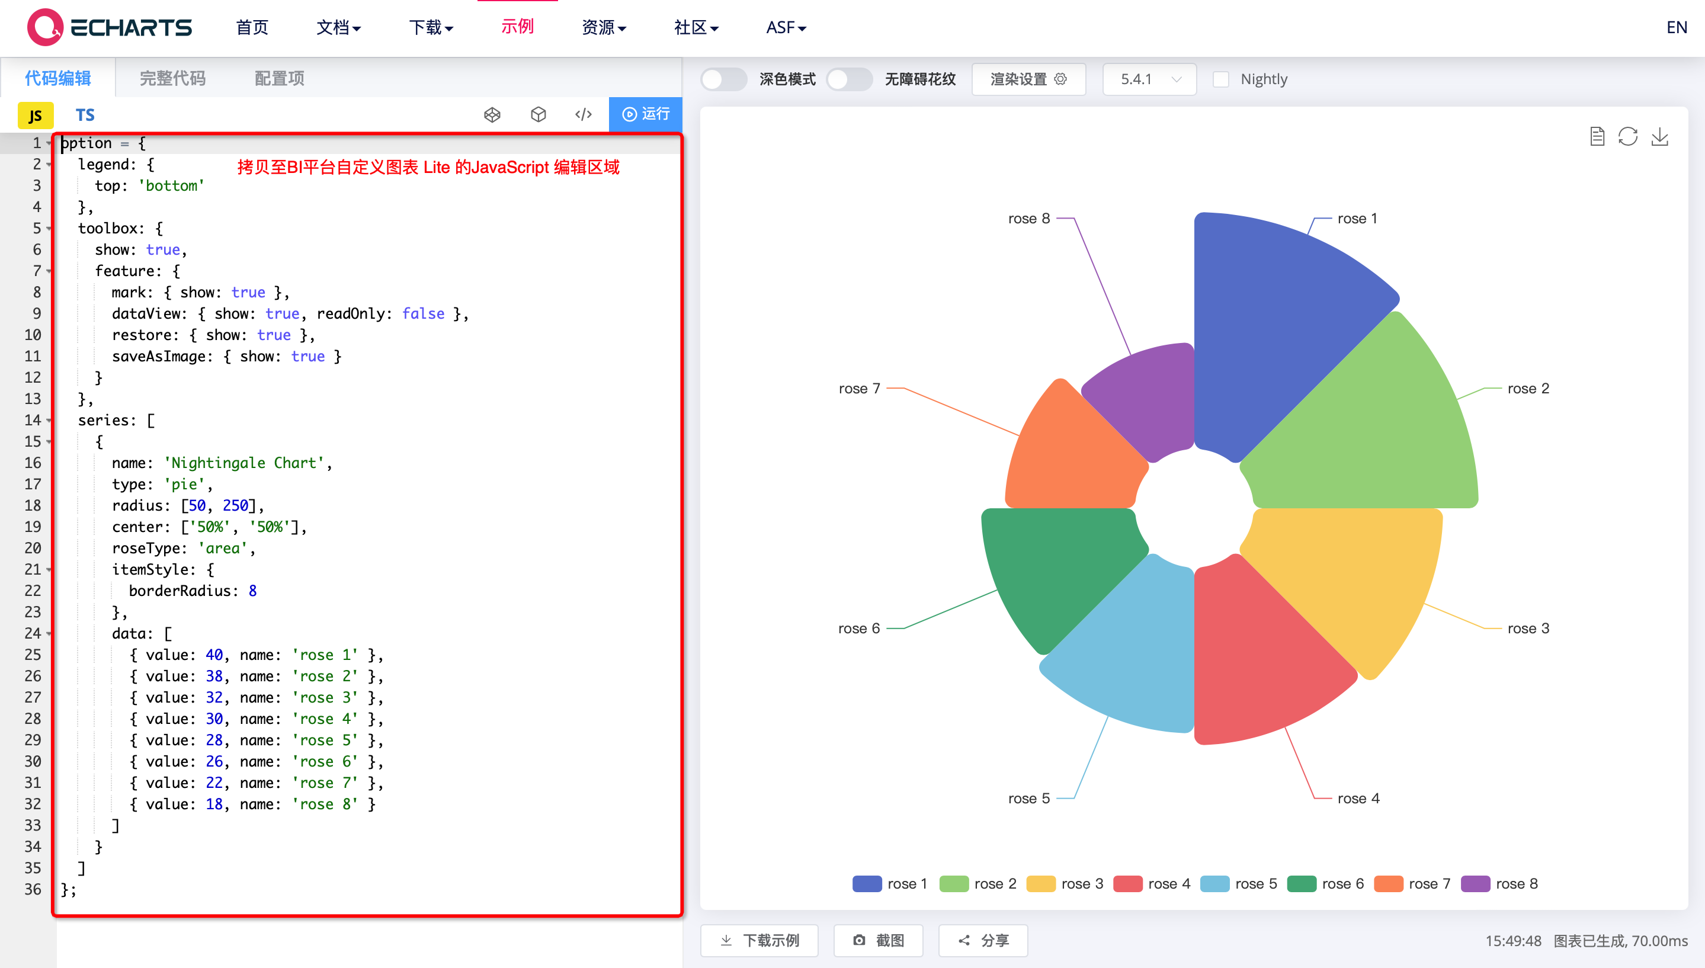
Task: Click borderRadius value 8 in code
Action: pos(252,591)
